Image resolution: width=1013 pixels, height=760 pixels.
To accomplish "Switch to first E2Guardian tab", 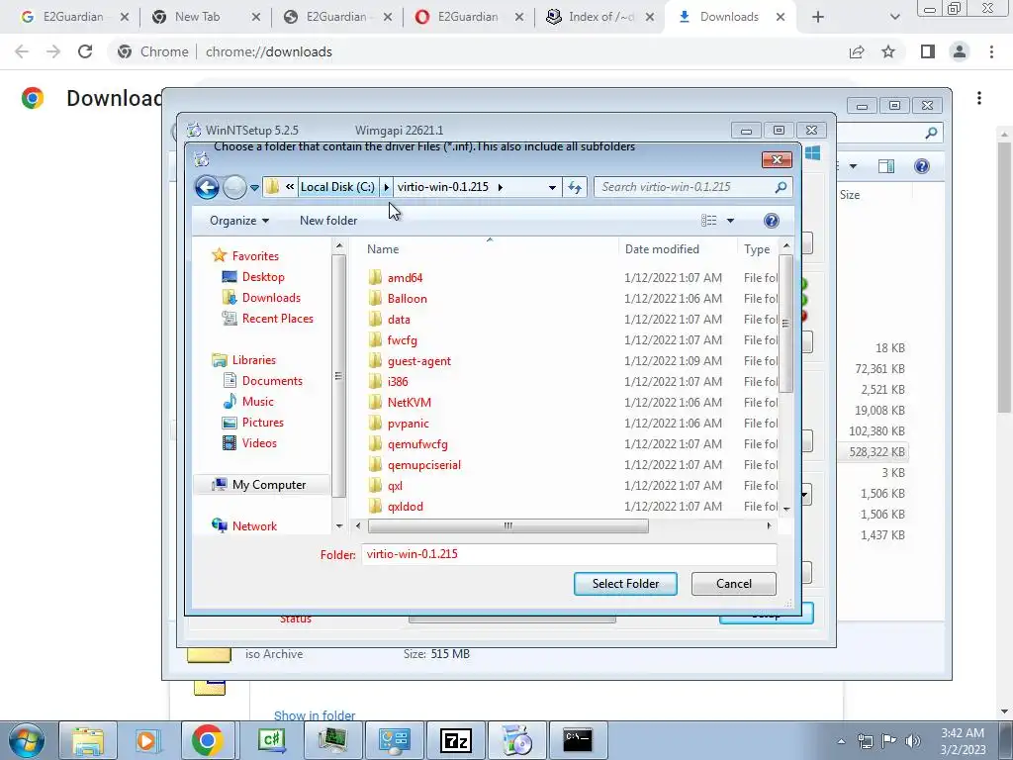I will click(73, 17).
